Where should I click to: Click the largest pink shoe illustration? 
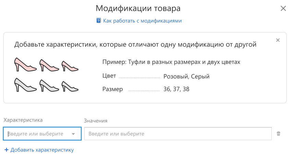(x=25, y=64)
